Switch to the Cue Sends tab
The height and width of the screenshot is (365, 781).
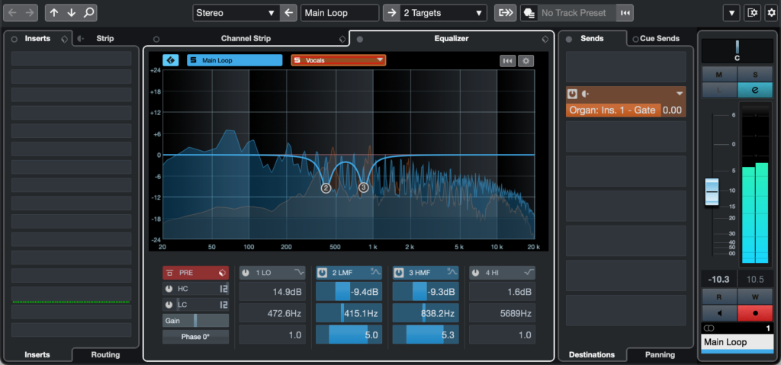click(x=660, y=38)
